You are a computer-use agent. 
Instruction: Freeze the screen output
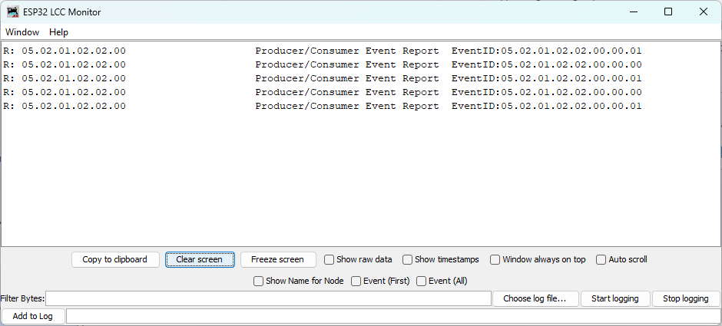277,259
